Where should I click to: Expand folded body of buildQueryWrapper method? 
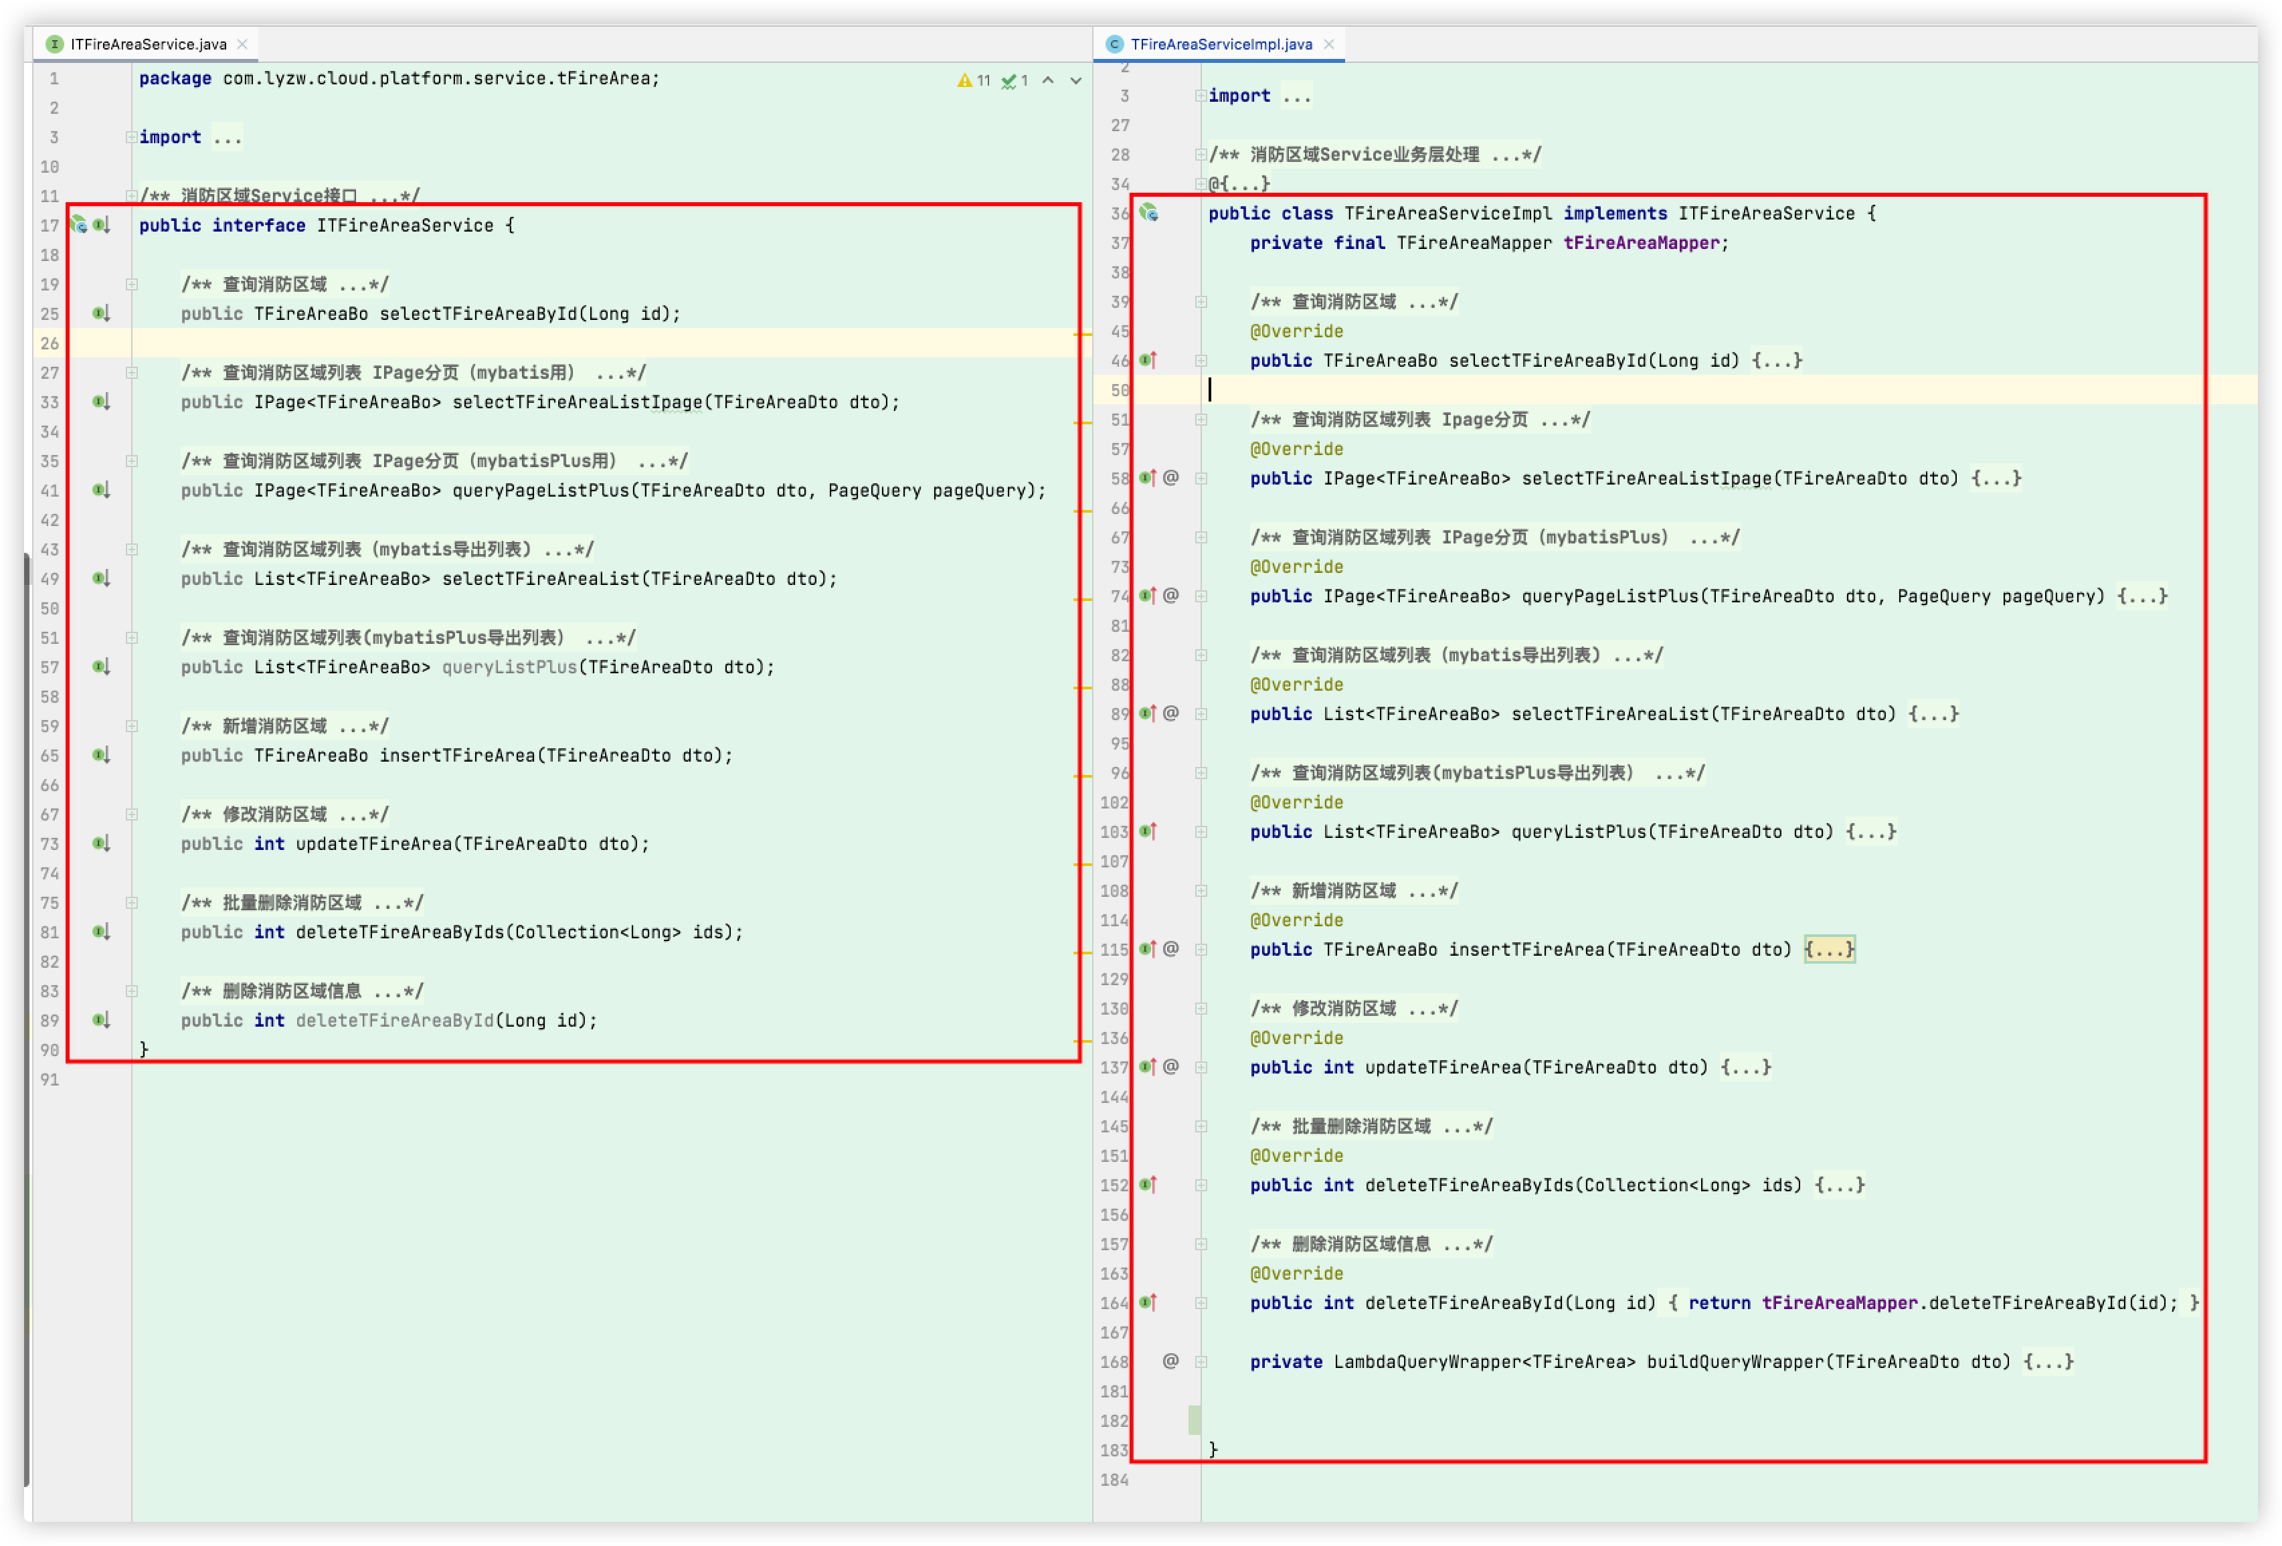pos(2048,1363)
